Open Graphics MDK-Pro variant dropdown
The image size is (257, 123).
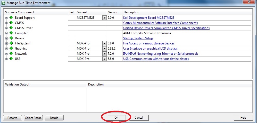click(104, 49)
